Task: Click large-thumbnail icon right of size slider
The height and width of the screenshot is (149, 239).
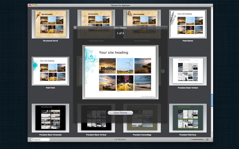Action: point(207,139)
